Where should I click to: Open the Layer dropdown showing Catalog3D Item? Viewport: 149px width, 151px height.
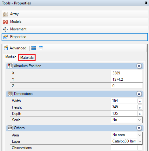coord(127,141)
